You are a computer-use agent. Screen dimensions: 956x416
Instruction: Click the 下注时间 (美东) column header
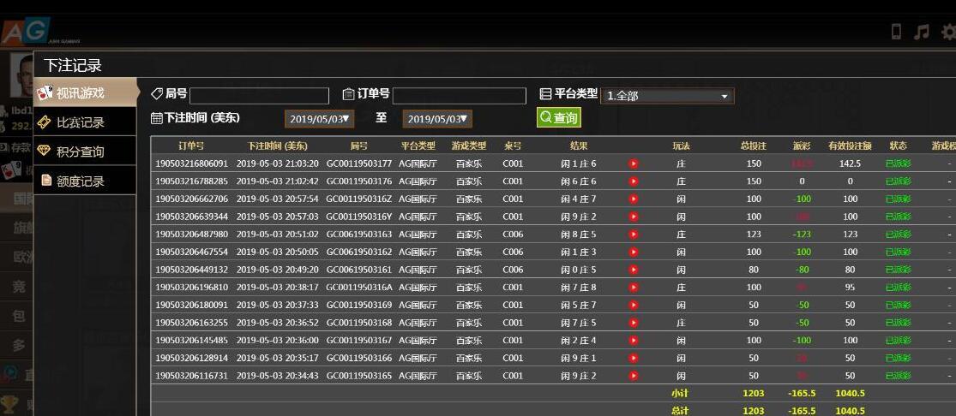click(x=278, y=146)
